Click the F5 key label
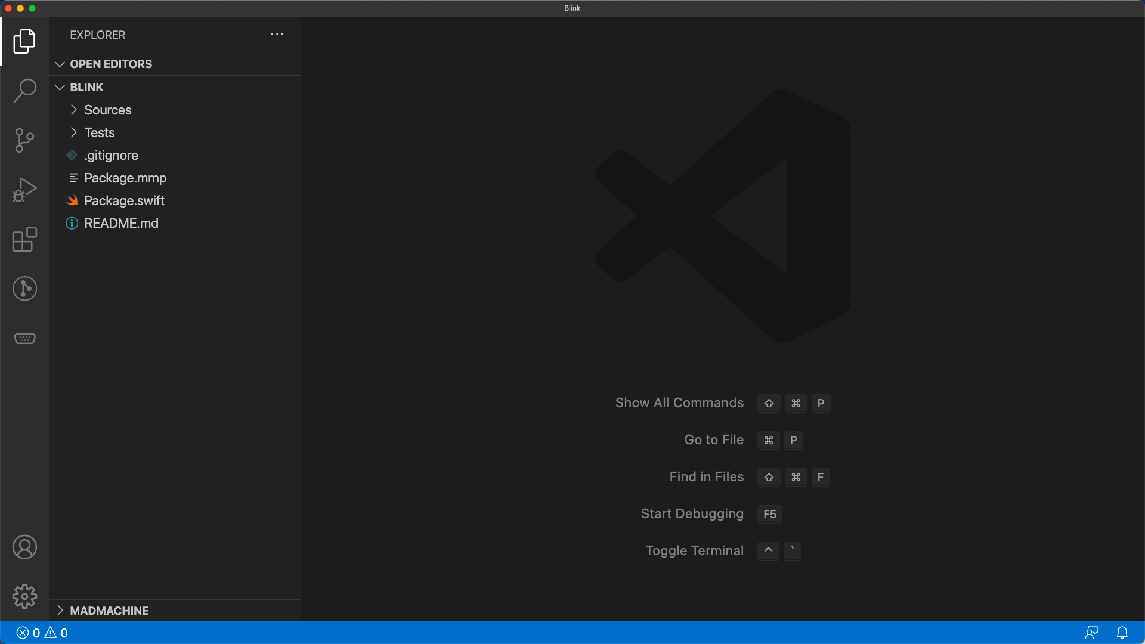Screen dimensions: 1145x644 [x=770, y=514]
